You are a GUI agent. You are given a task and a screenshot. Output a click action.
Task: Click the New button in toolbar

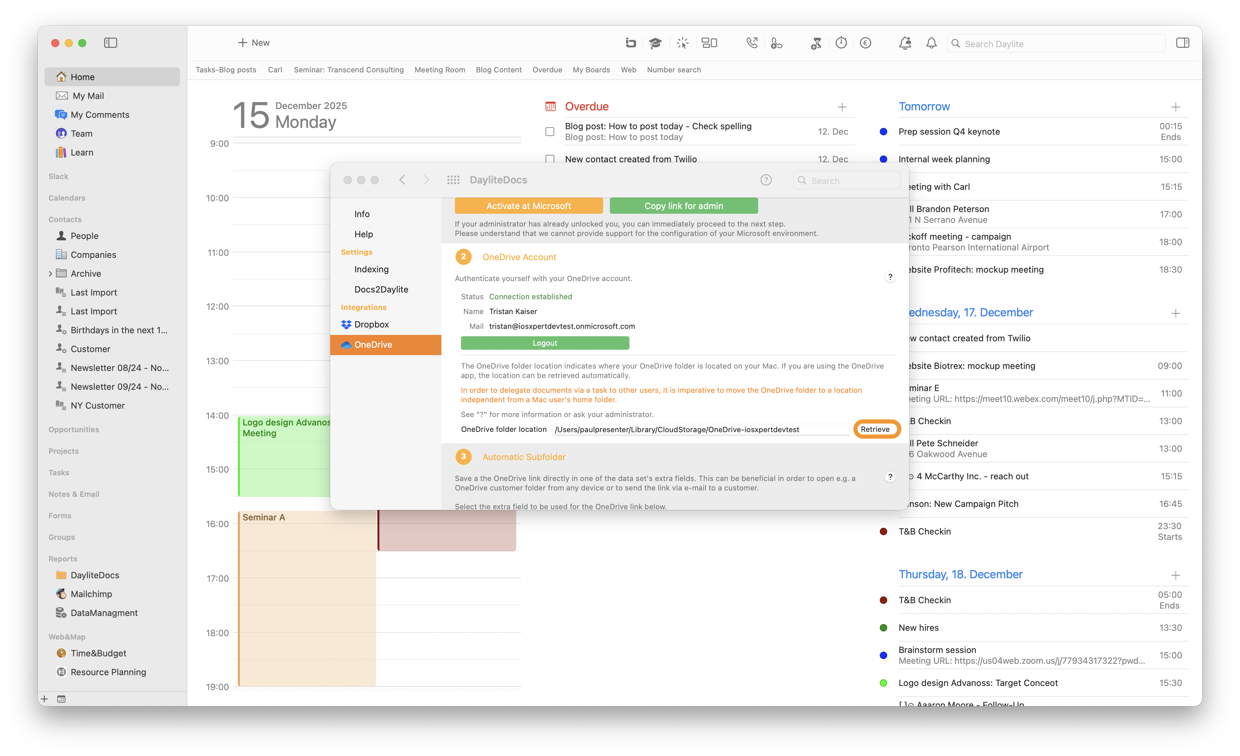(x=254, y=43)
